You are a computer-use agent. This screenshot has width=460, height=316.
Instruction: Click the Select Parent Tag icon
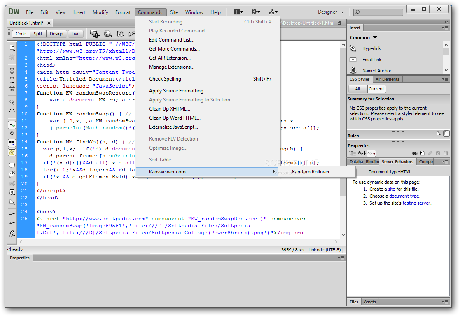[x=12, y=102]
